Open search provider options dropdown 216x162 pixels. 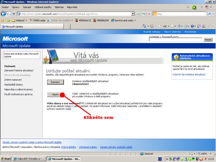(x=213, y=14)
